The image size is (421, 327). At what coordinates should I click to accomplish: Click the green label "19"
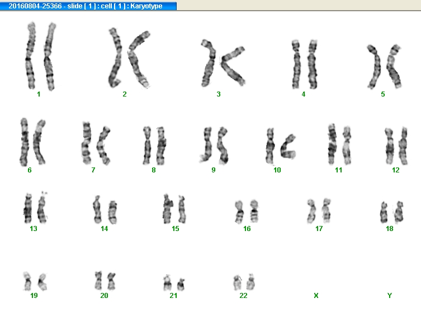tap(34, 296)
